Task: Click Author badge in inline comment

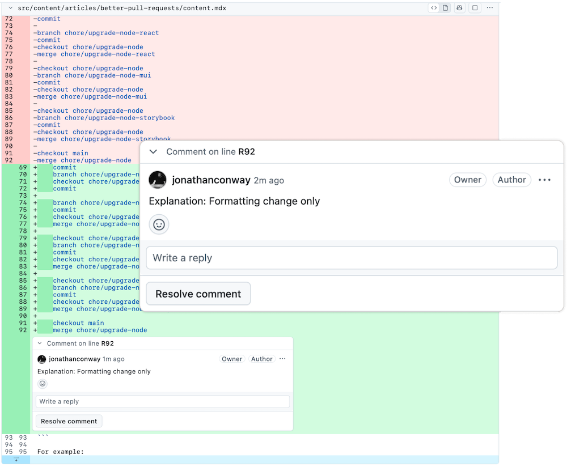Action: 262,359
